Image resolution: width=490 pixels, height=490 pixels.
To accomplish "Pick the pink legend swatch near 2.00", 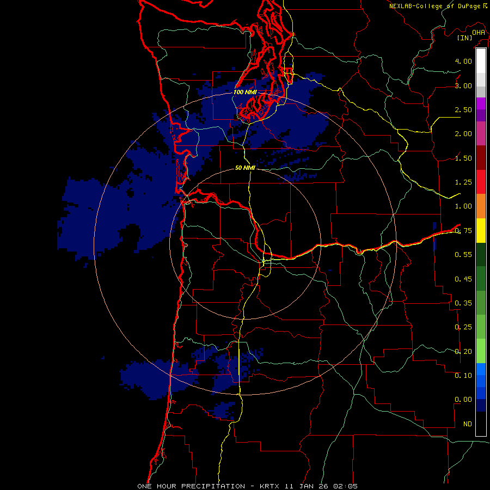I will coord(481,133).
